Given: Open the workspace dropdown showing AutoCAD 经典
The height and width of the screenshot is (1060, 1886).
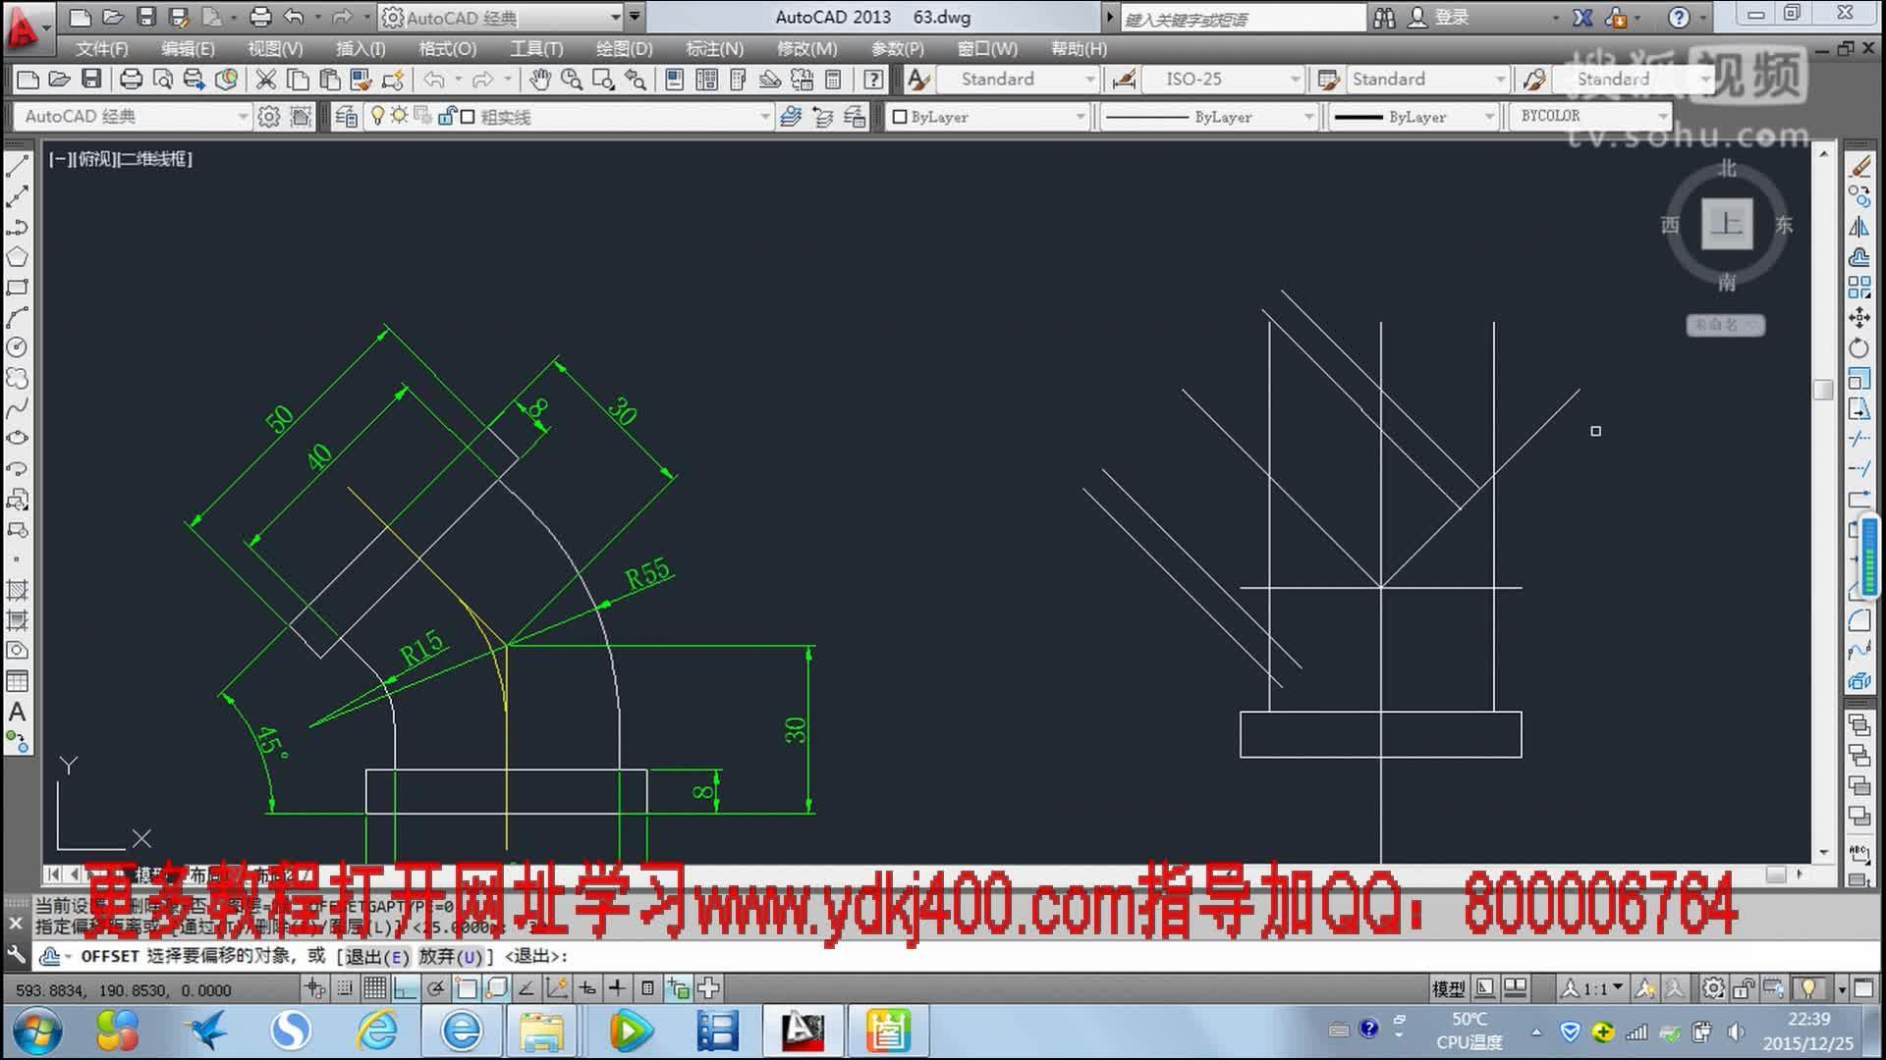Looking at the screenshot, I should click(246, 116).
